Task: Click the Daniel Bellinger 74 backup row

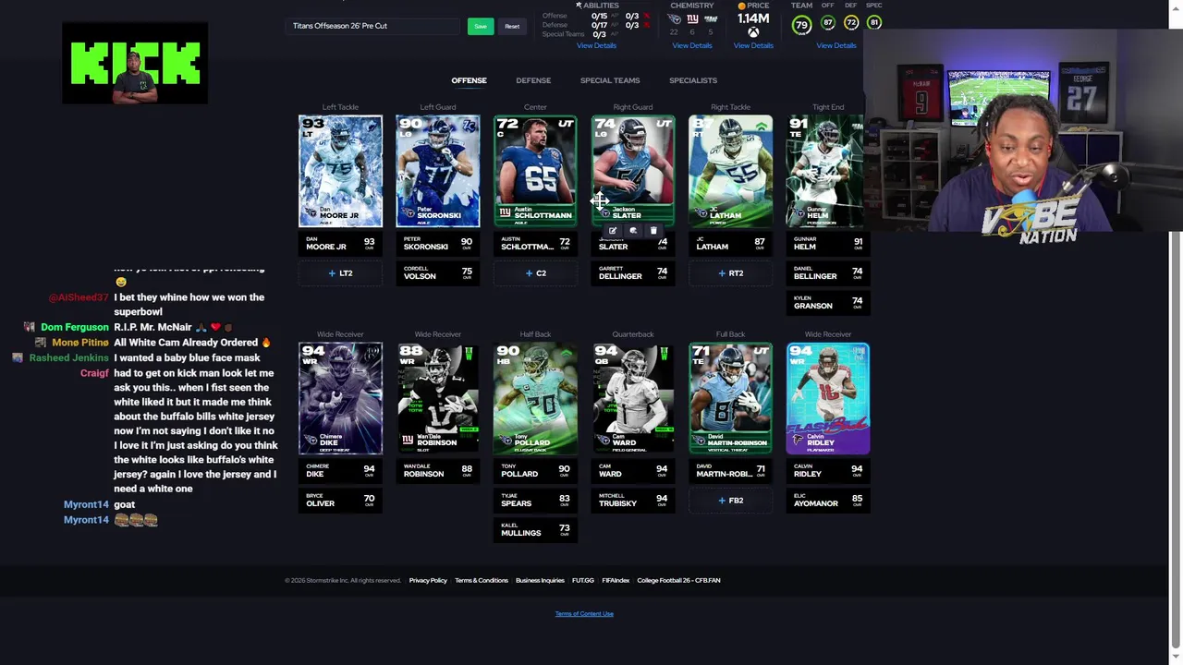Action: point(828,272)
